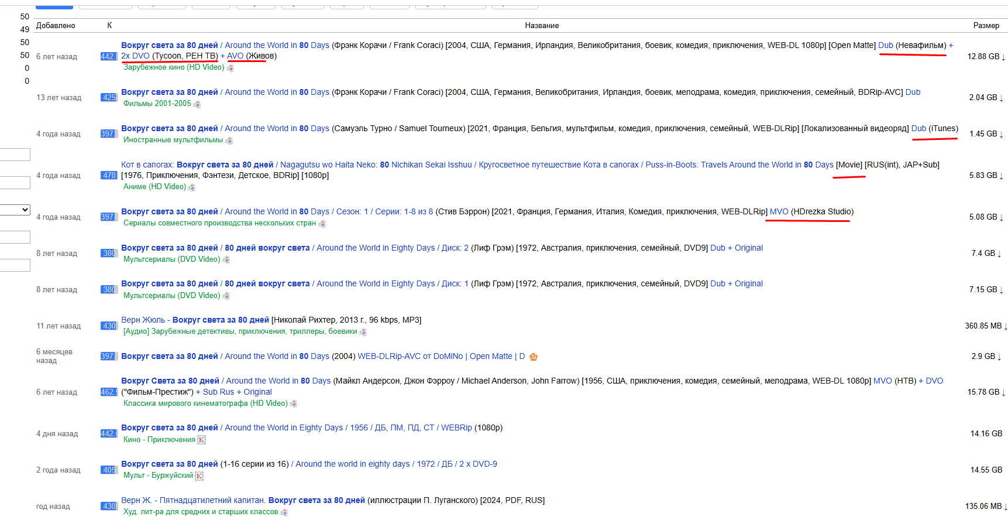The height and width of the screenshot is (520, 1008).
Task: Click tracker icon after Зарубежное кино (HD Video)
Action: (x=231, y=68)
